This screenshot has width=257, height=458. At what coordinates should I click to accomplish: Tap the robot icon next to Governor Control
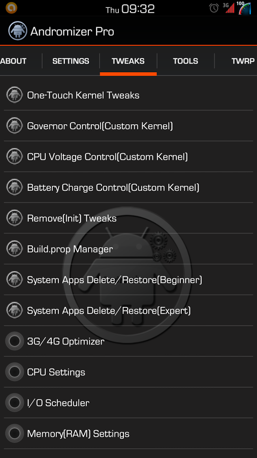click(15, 126)
